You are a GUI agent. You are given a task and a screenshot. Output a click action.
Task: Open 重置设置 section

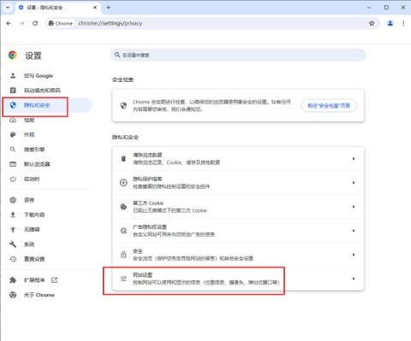click(47, 259)
